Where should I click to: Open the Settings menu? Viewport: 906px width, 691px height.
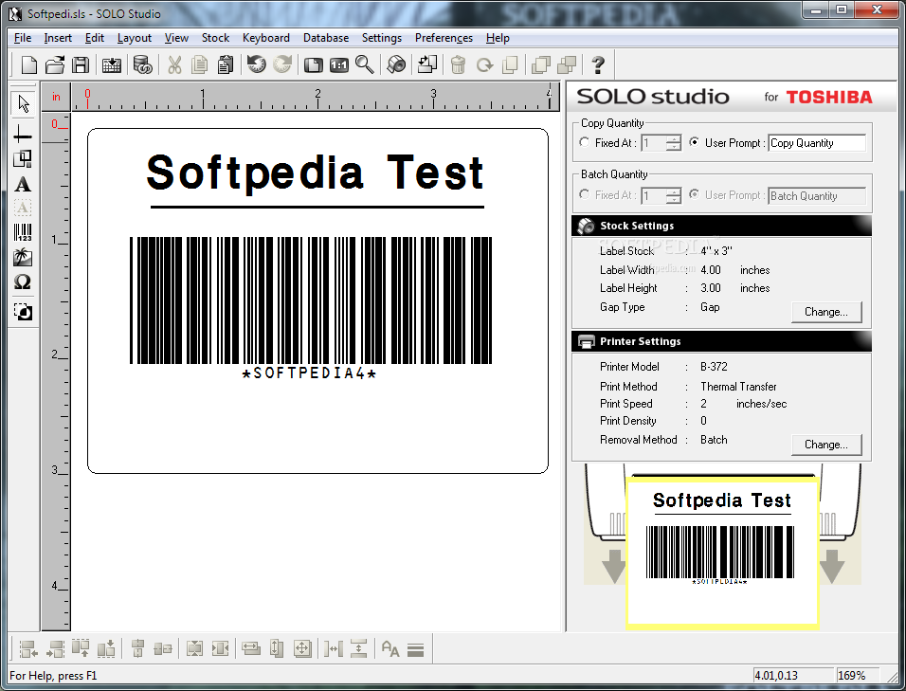pos(381,38)
